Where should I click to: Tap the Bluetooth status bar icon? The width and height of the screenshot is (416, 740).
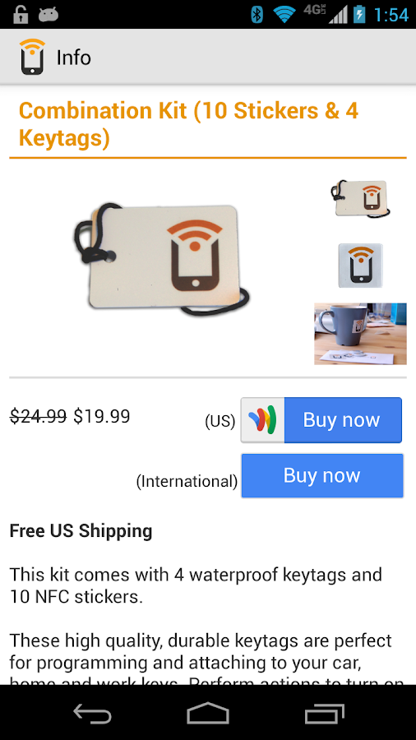coord(257,14)
